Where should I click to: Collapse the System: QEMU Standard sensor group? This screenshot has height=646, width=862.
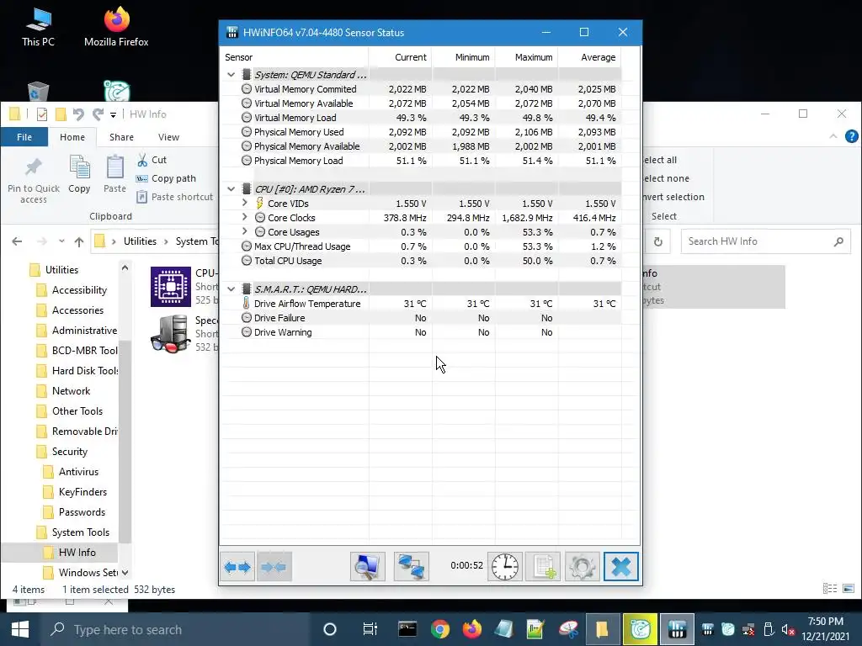231,75
